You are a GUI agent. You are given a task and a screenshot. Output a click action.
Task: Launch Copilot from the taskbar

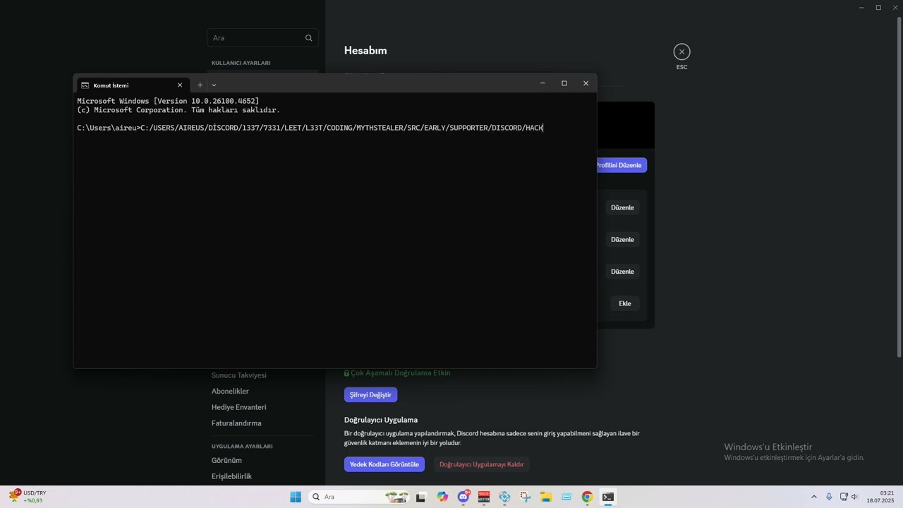point(442,497)
